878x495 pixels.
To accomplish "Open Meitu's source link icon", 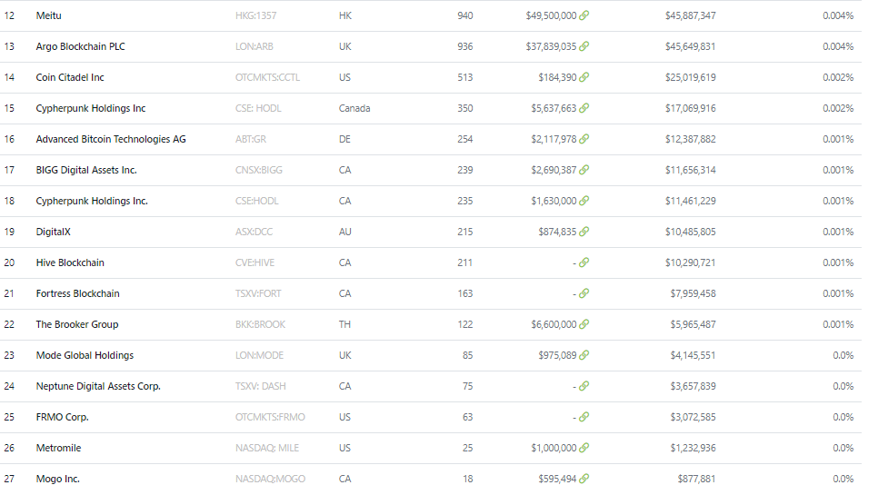I will pos(584,15).
